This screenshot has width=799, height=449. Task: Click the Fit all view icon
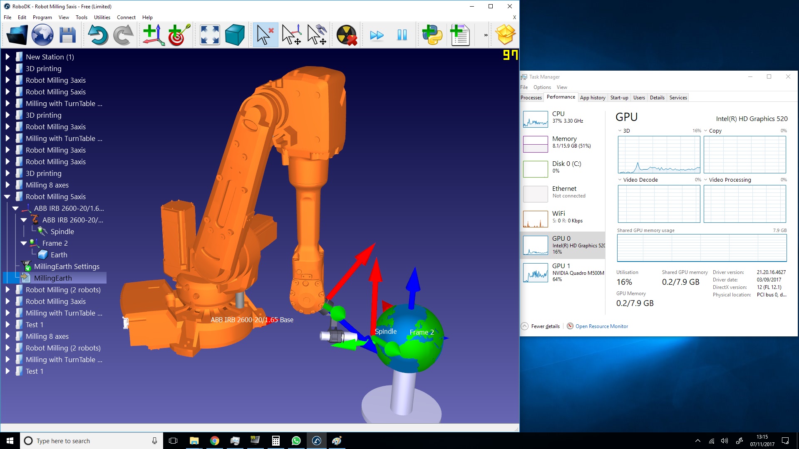tap(210, 35)
